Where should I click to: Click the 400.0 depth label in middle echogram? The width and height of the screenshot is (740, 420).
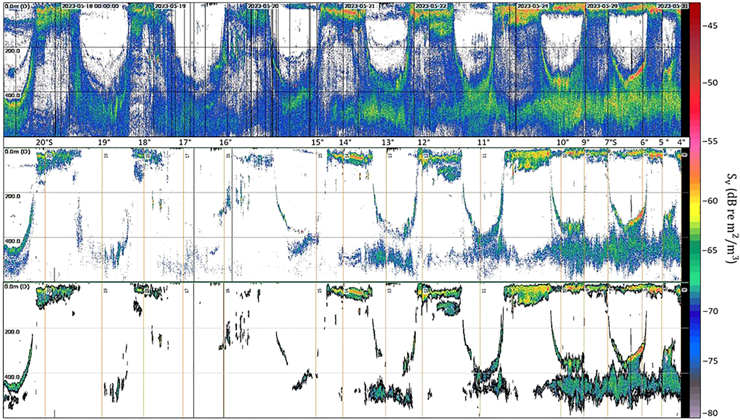pyautogui.click(x=13, y=241)
